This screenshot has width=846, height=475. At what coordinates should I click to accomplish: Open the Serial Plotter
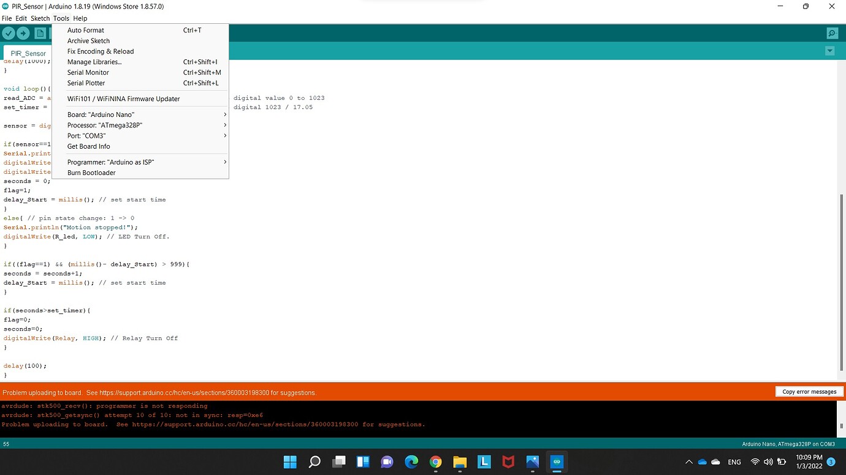pos(86,83)
